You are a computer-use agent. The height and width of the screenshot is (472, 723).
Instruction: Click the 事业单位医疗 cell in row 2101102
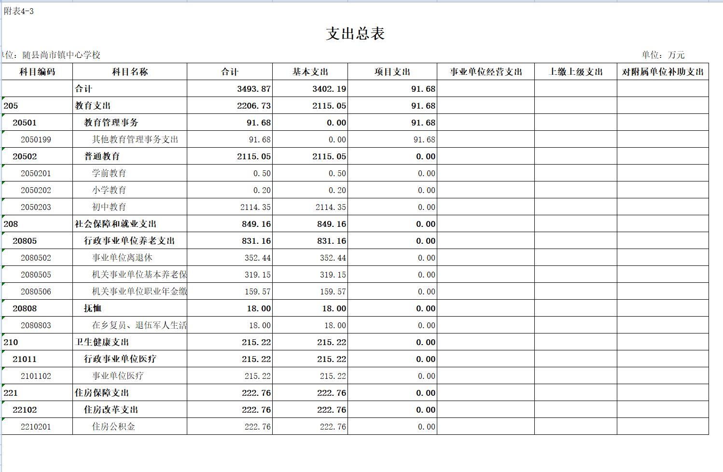pyautogui.click(x=130, y=376)
